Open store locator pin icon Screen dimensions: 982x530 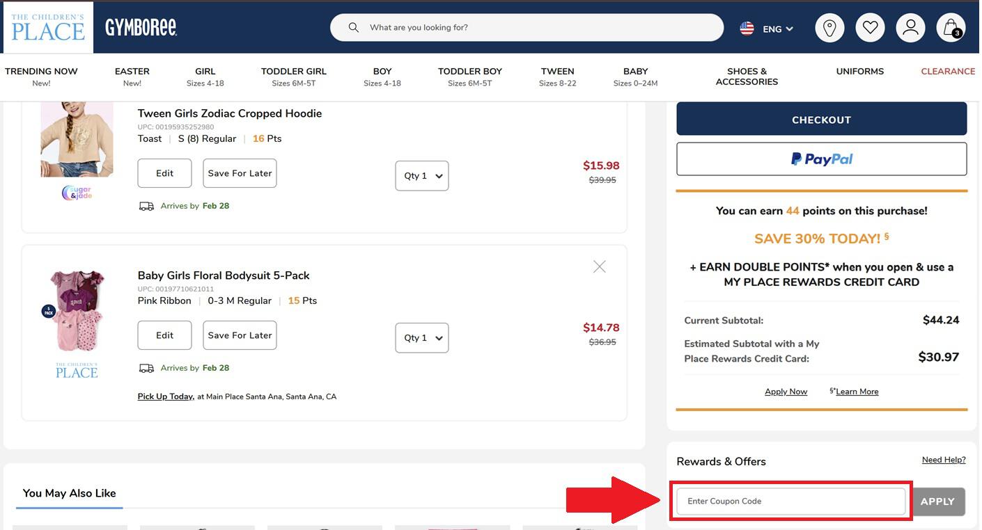tap(829, 28)
